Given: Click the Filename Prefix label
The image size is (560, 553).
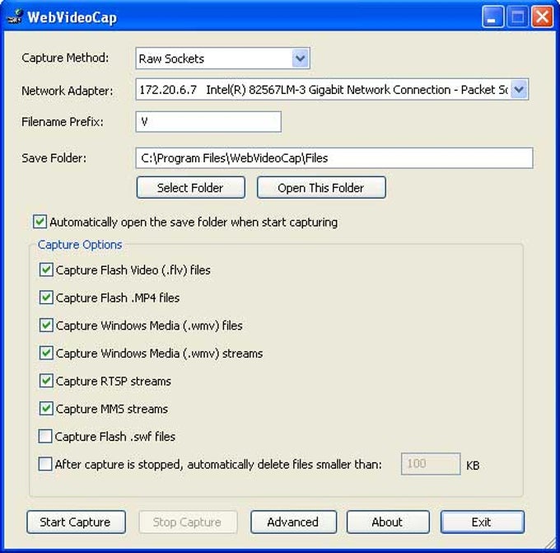Looking at the screenshot, I should tap(63, 122).
